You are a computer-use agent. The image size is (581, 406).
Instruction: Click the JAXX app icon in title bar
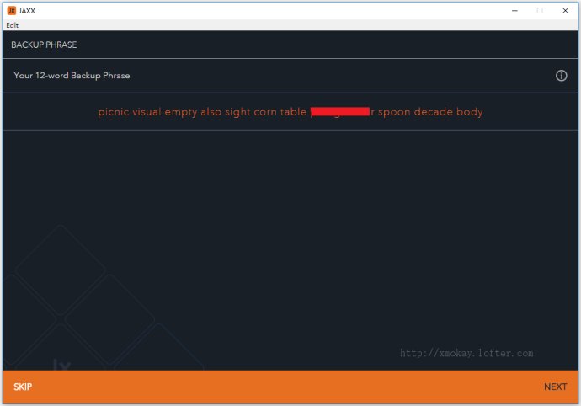click(12, 10)
